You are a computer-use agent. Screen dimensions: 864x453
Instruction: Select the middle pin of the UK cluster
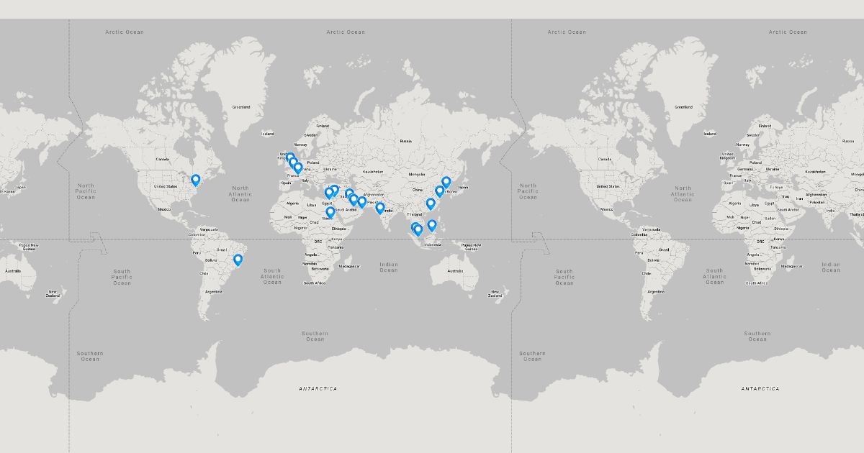(294, 163)
